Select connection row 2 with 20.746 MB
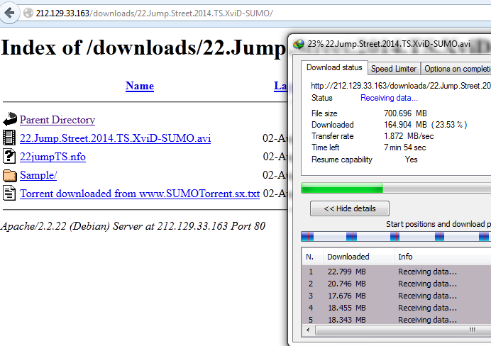This screenshot has width=491, height=346. click(x=397, y=284)
